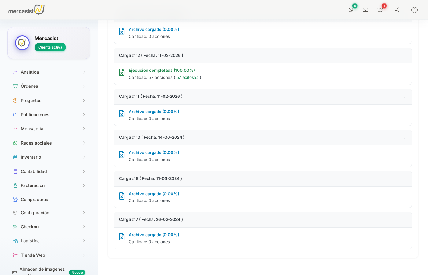Screen dimensions: 428x275
Task: Click the Cuenta activa badge
Action: click(50, 47)
